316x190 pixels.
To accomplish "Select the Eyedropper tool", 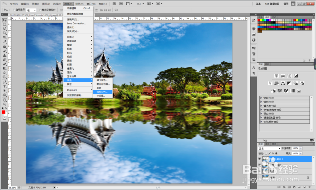I will [x=4, y=42].
